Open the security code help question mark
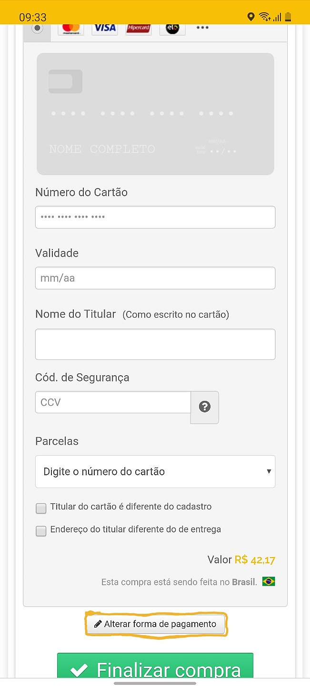This screenshot has width=310, height=689. [205, 407]
